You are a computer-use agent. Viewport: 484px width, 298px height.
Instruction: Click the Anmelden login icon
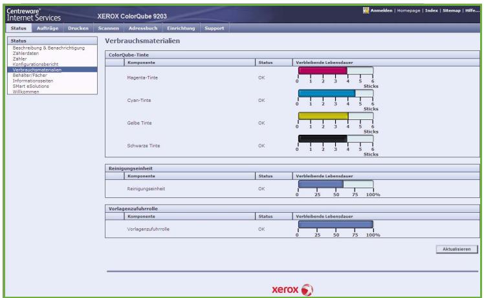(366, 10)
